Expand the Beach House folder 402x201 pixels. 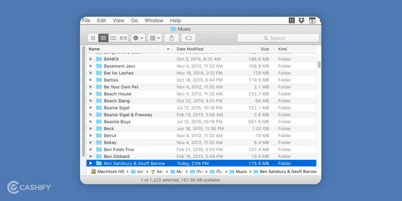(x=91, y=94)
